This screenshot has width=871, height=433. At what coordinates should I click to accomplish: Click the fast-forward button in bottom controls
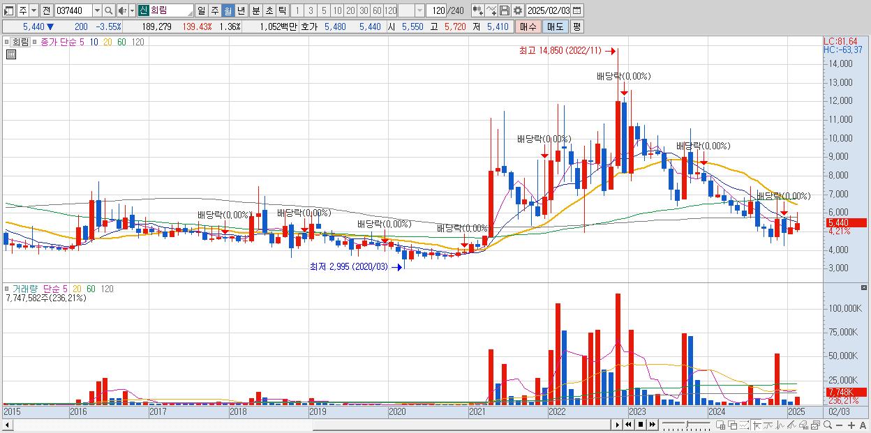tap(653, 425)
